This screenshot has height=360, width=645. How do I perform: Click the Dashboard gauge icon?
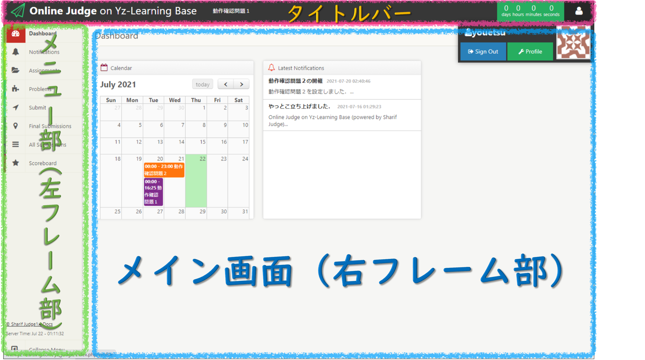(x=15, y=34)
